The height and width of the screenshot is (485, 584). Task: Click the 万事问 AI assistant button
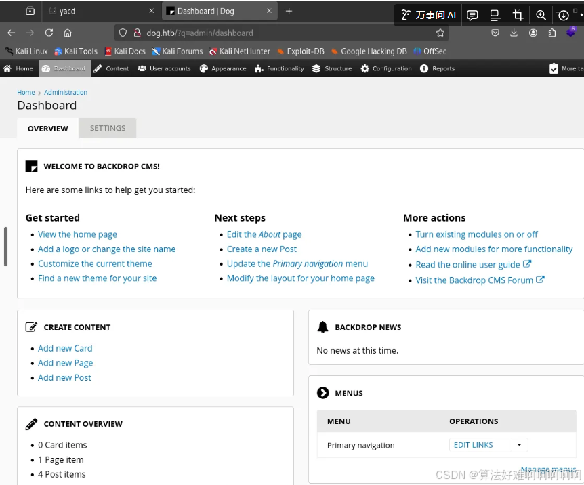point(428,15)
